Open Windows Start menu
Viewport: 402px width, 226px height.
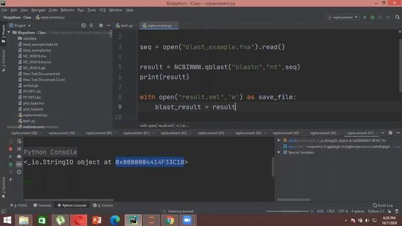coord(7,220)
